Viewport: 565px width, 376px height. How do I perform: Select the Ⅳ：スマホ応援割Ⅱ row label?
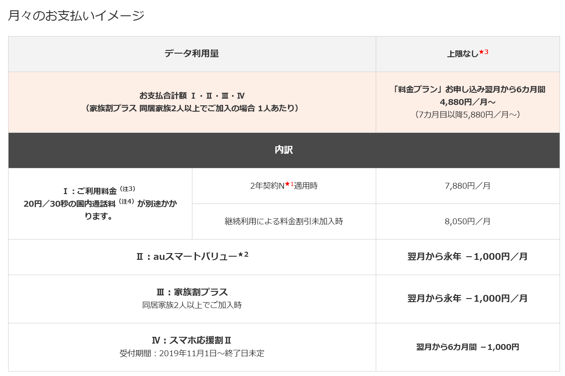click(192, 340)
